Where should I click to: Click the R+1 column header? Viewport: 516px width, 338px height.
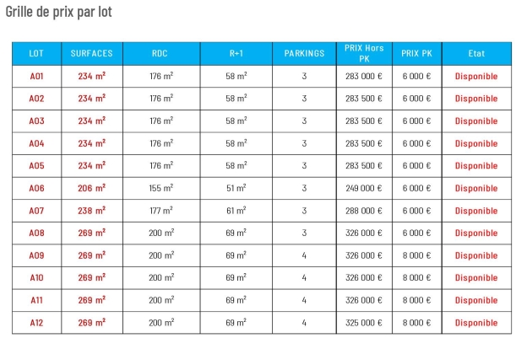click(236, 53)
